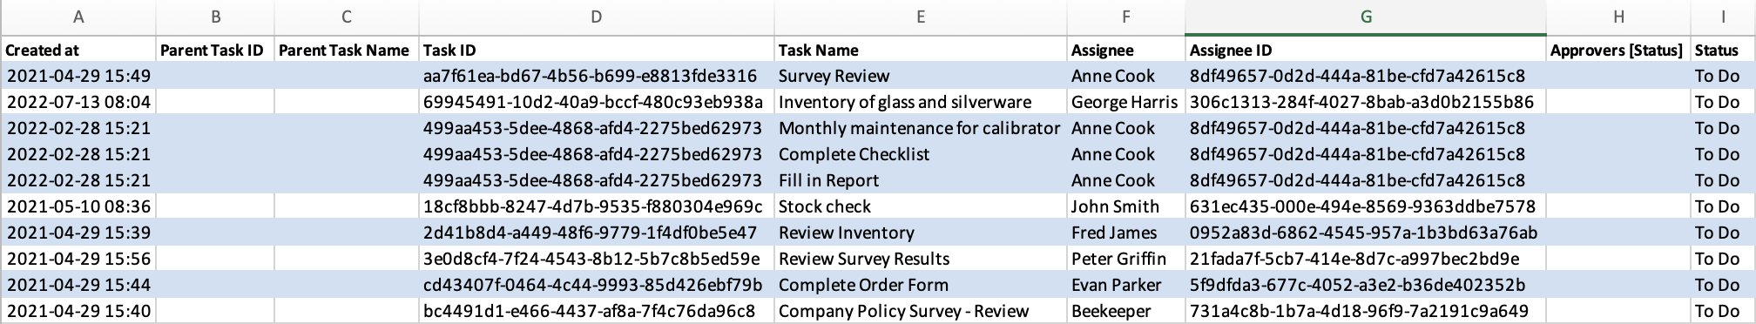Select assignee Anne Cook in Survey Review row
The image size is (1756, 324).
1126,76
